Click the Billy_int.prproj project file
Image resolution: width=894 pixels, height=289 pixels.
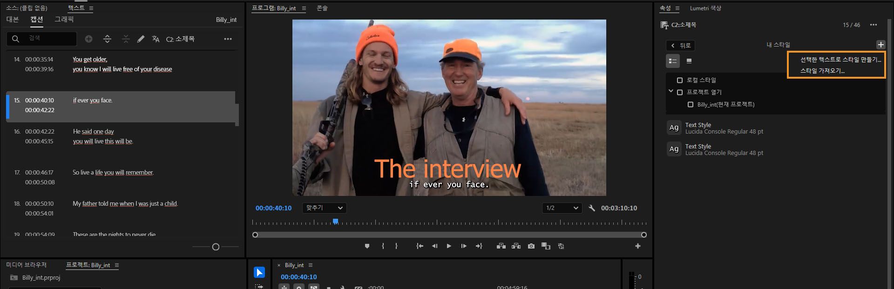[x=41, y=278]
